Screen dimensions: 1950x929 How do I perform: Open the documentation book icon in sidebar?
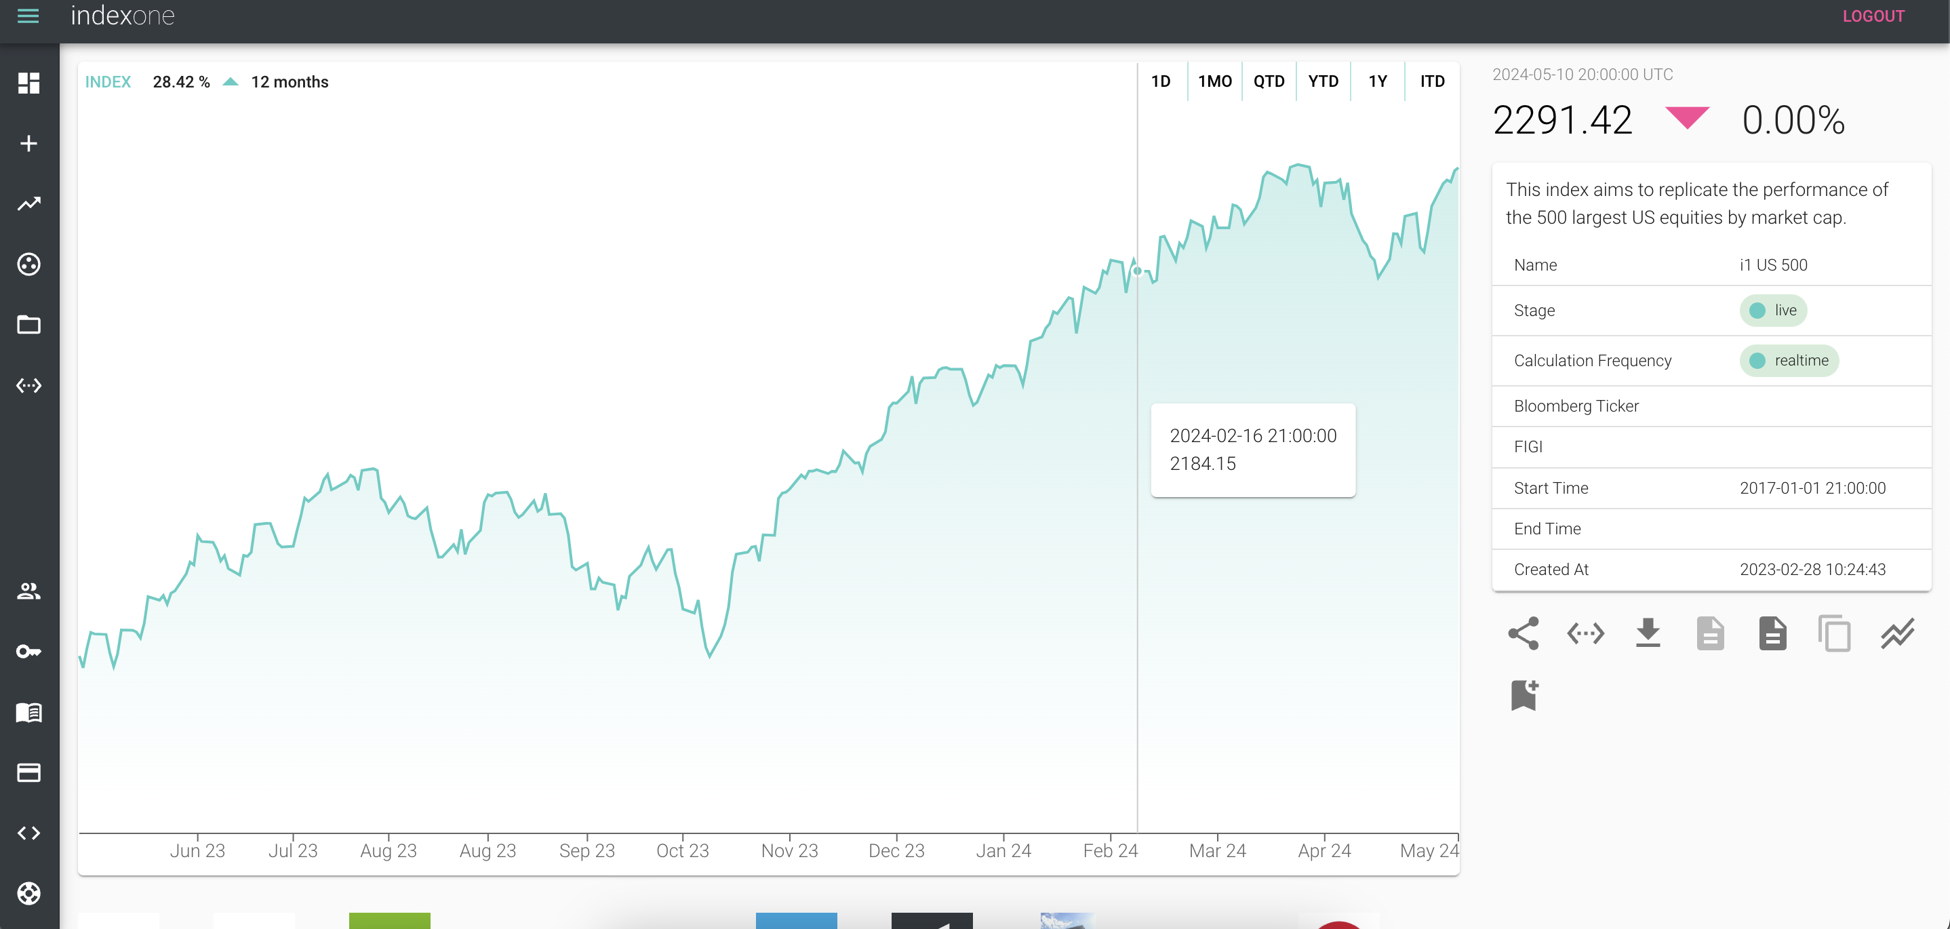pos(28,712)
